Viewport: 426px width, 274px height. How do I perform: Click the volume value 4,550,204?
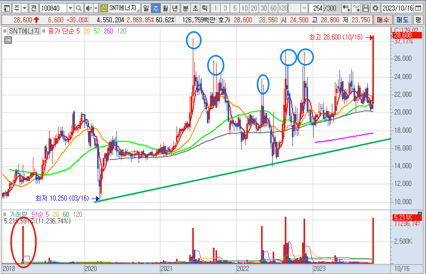[110, 20]
